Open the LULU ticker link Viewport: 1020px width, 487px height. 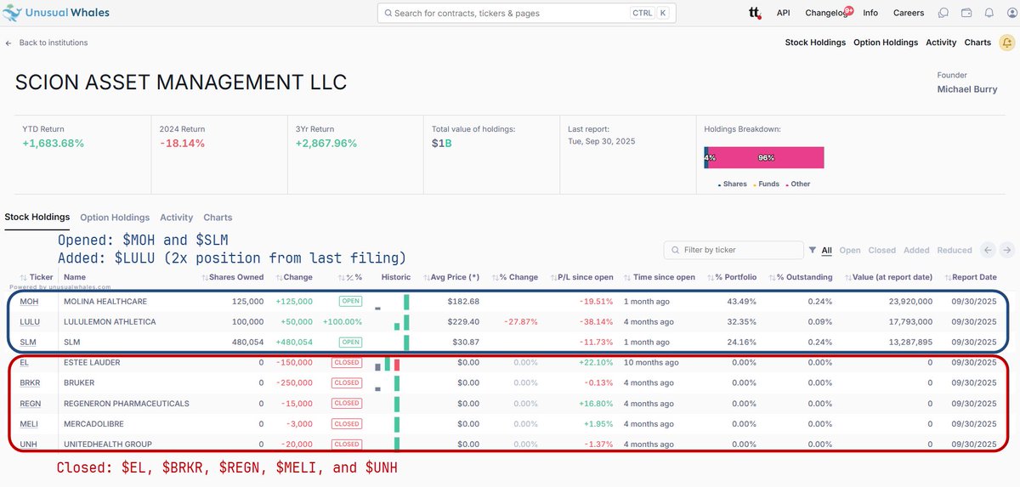pos(30,322)
